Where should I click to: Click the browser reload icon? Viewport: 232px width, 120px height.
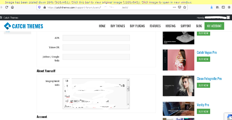click(7, 7)
